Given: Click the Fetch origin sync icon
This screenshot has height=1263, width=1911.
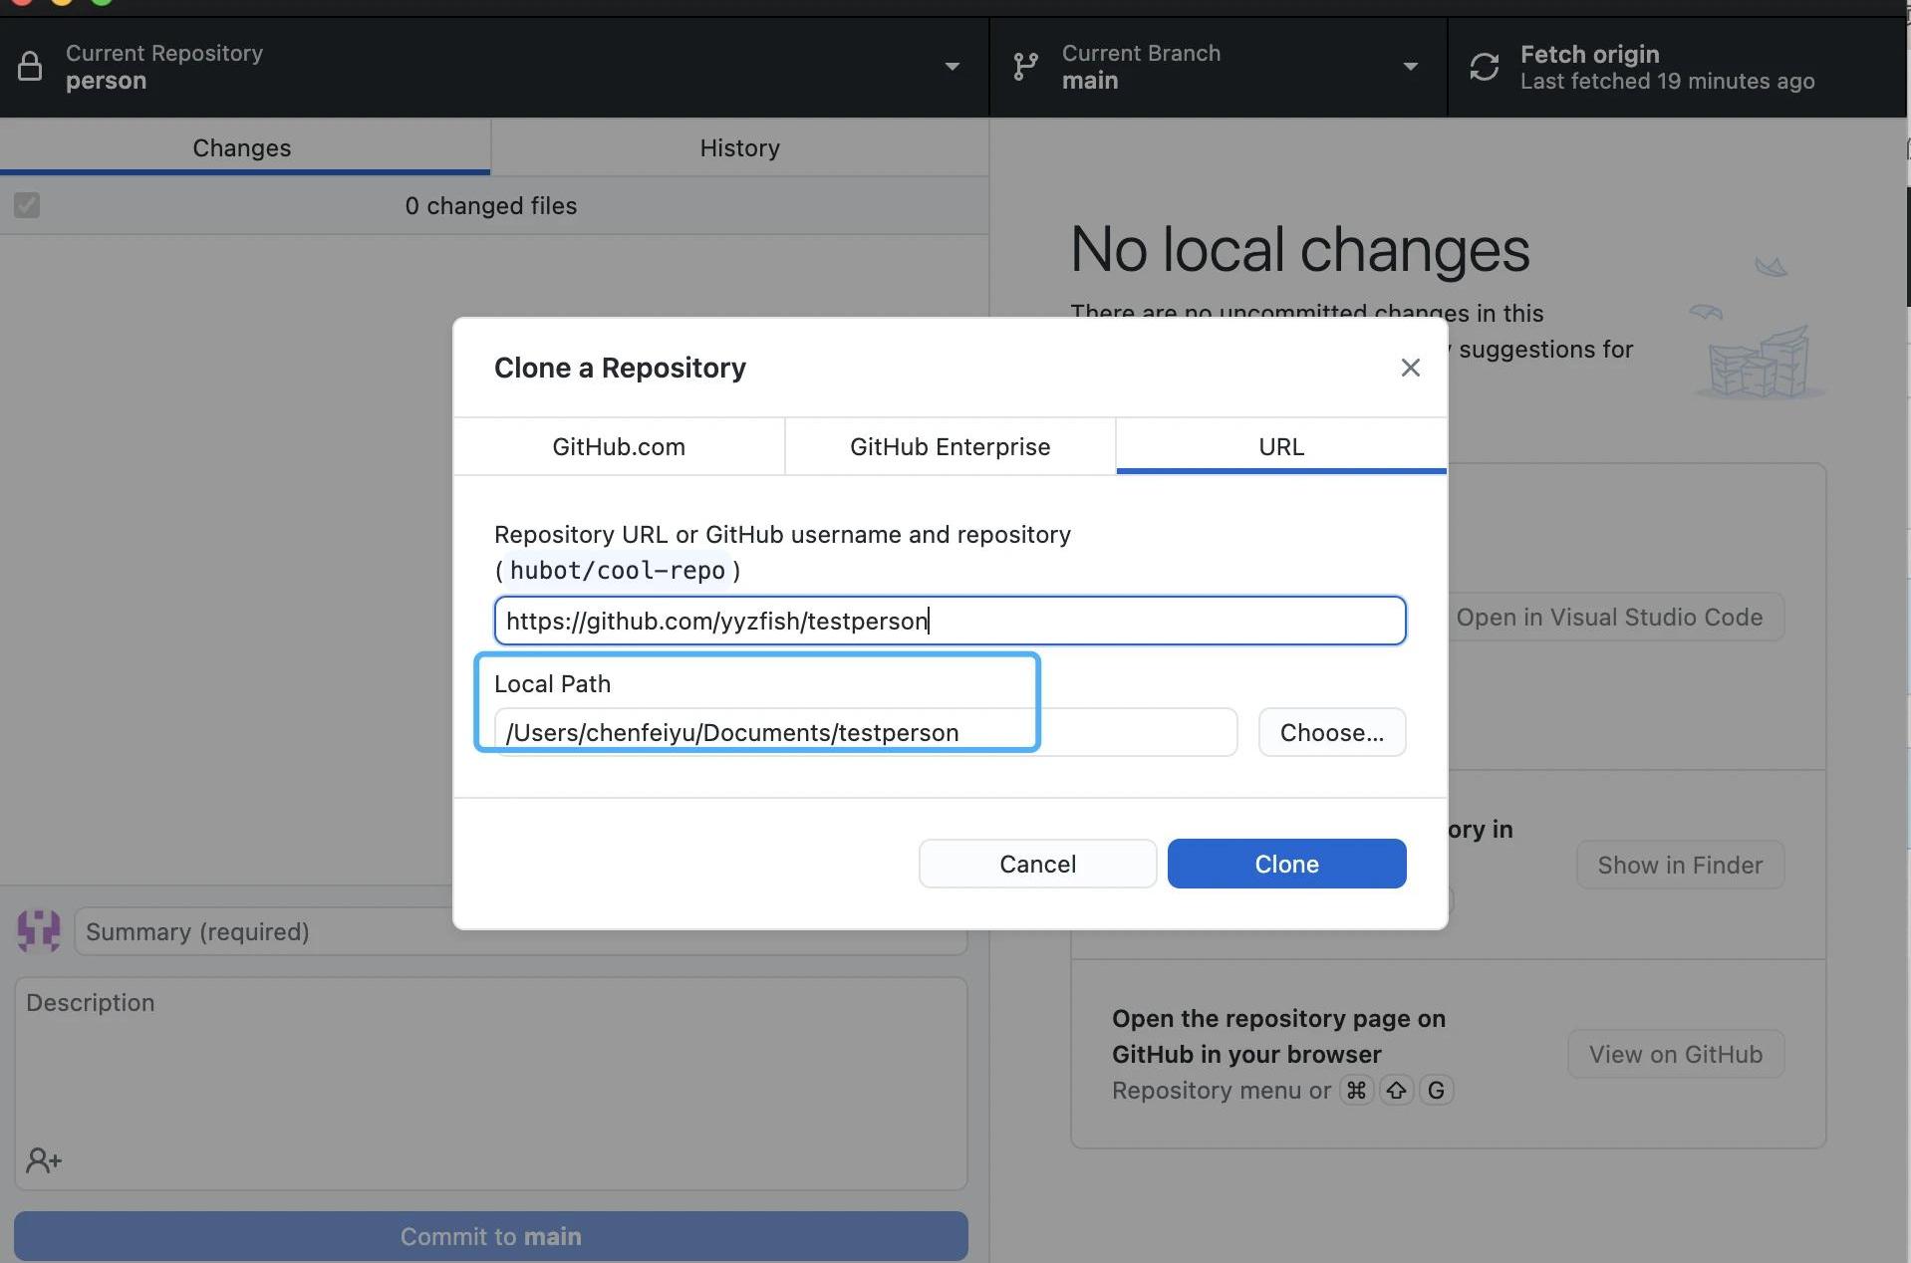Looking at the screenshot, I should tap(1484, 67).
